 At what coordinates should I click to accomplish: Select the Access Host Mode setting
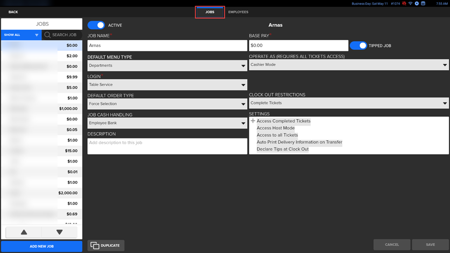276,128
